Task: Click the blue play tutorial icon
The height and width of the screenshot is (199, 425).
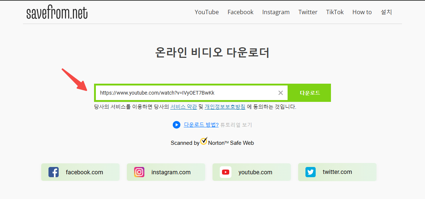Action: [176, 125]
